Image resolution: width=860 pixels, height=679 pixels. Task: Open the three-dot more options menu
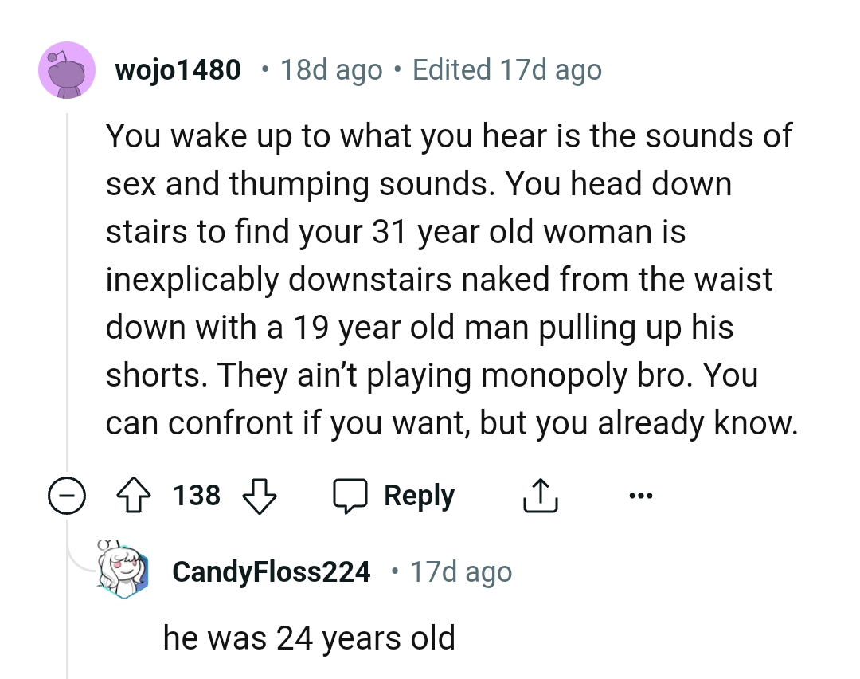click(640, 496)
